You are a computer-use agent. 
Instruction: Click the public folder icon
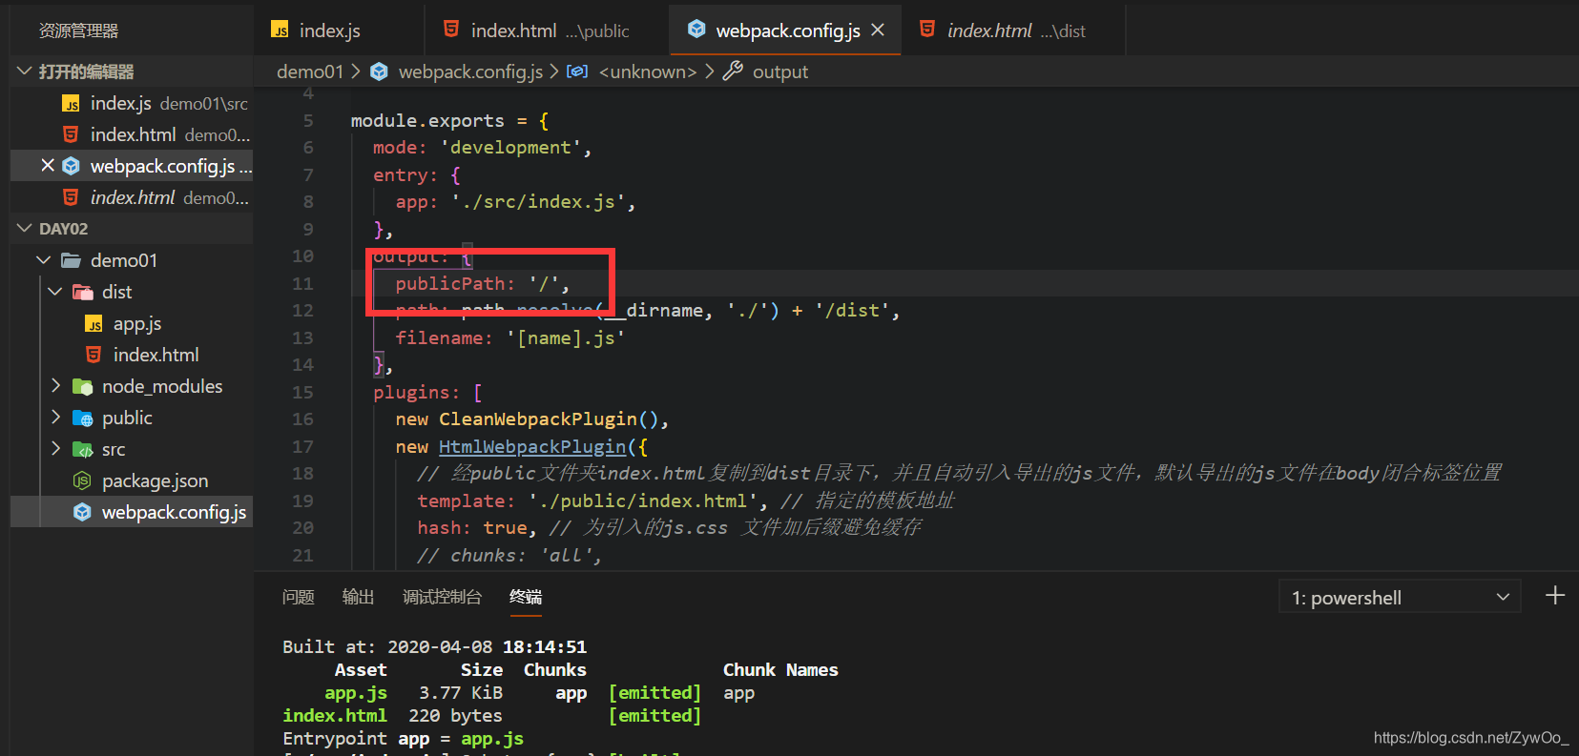tap(83, 418)
